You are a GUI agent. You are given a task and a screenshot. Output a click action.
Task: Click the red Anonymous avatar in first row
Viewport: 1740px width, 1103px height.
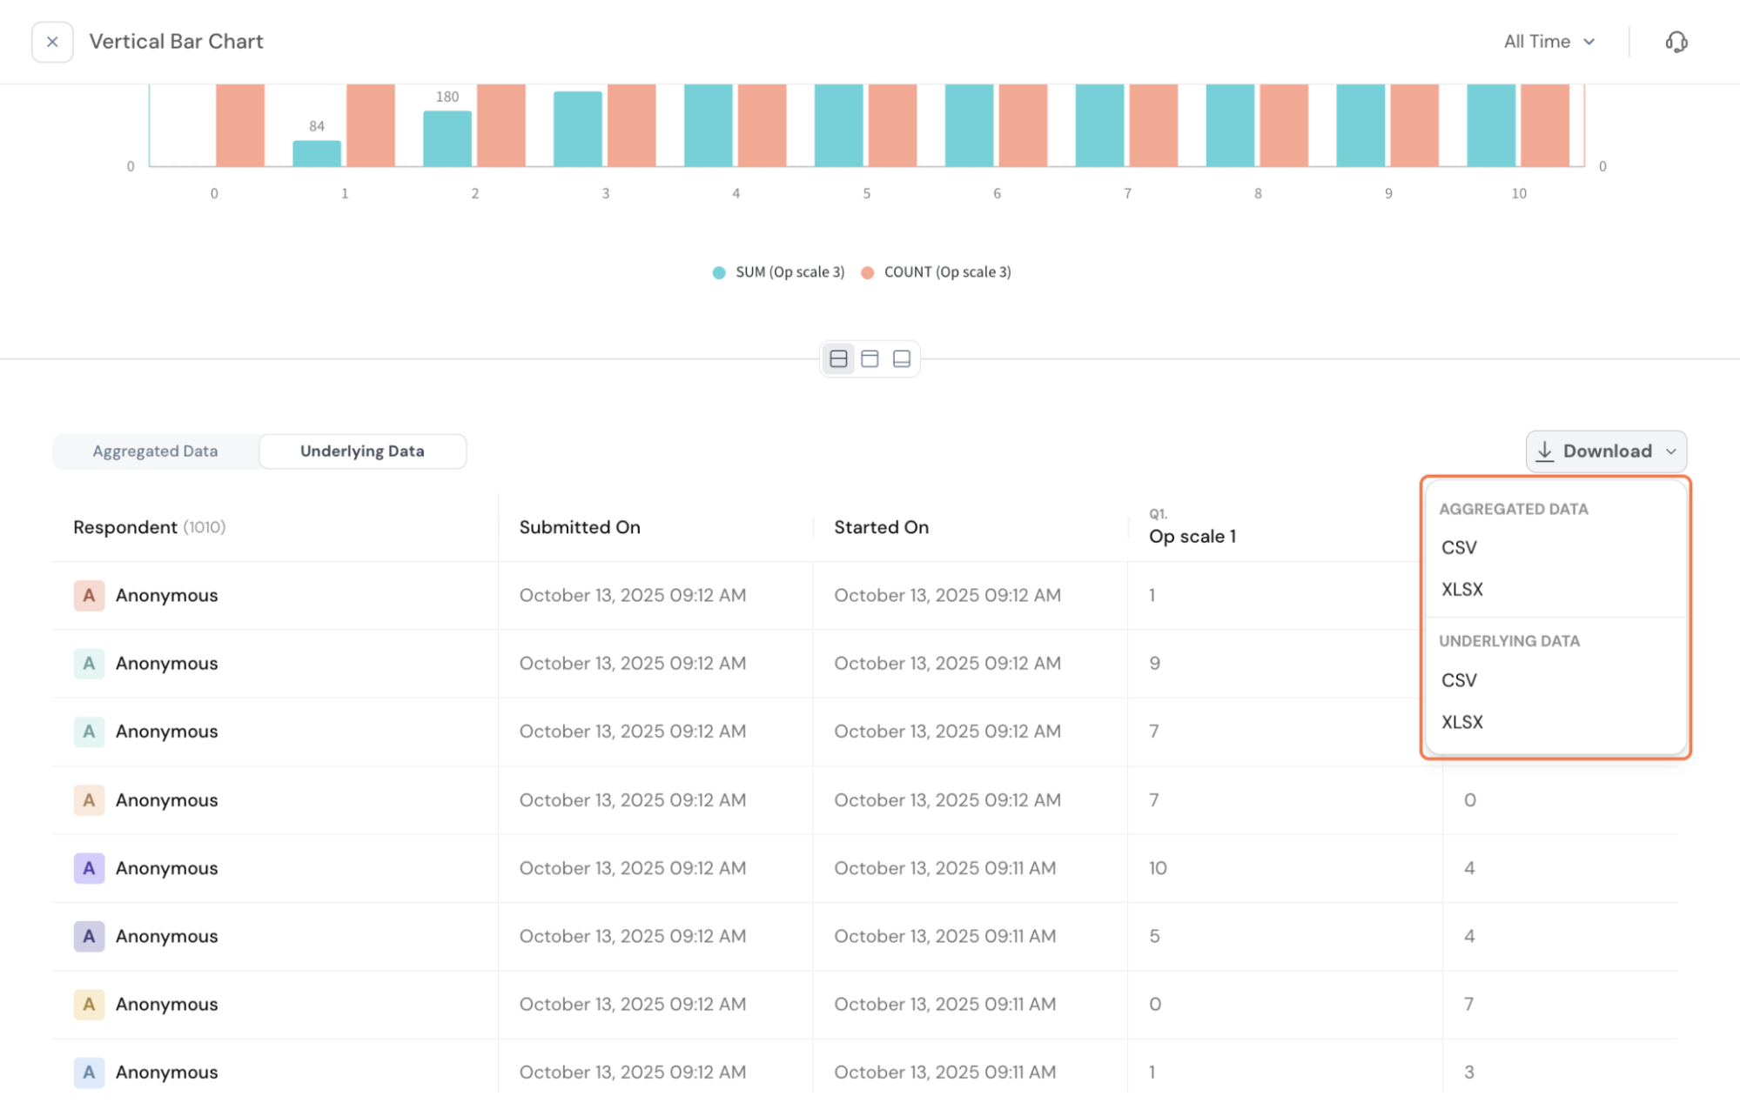click(x=89, y=596)
